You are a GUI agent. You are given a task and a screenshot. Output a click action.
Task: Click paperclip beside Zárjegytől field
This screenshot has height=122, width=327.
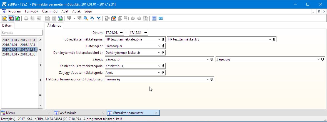click(x=212, y=59)
